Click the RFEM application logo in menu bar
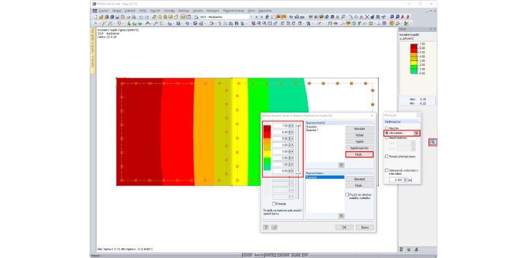The width and height of the screenshot is (527, 258). pyautogui.click(x=95, y=11)
